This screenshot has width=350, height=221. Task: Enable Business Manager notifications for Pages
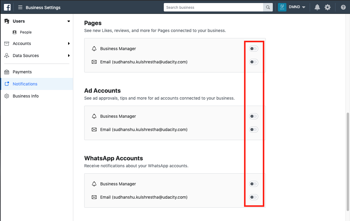[253, 48]
